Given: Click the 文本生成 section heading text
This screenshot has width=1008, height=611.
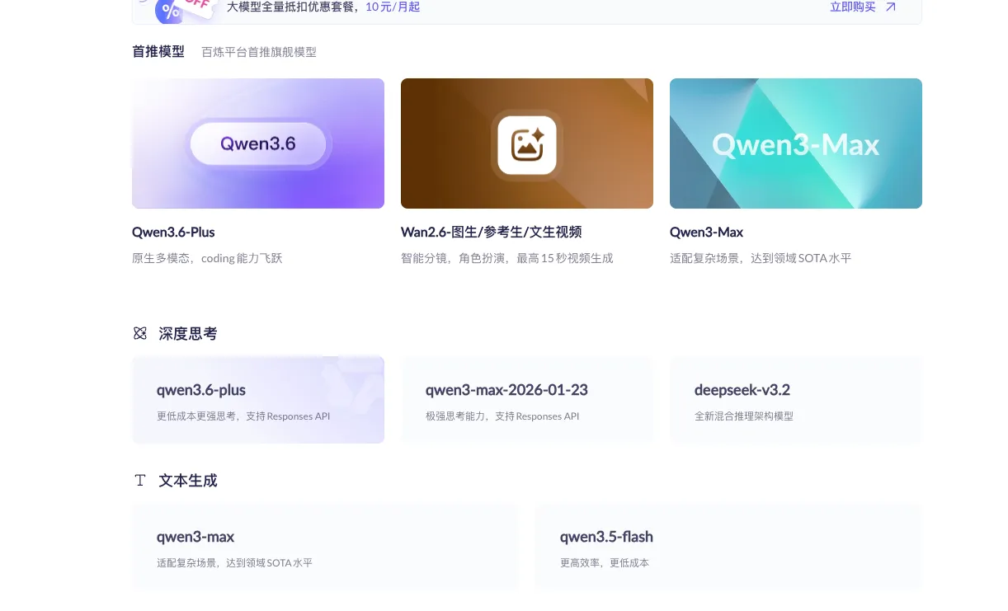Looking at the screenshot, I should [x=188, y=481].
